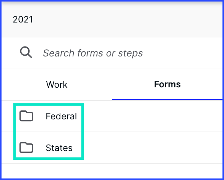This screenshot has height=180, width=224.
Task: Expand the States folder row
Action: pyautogui.click(x=112, y=148)
